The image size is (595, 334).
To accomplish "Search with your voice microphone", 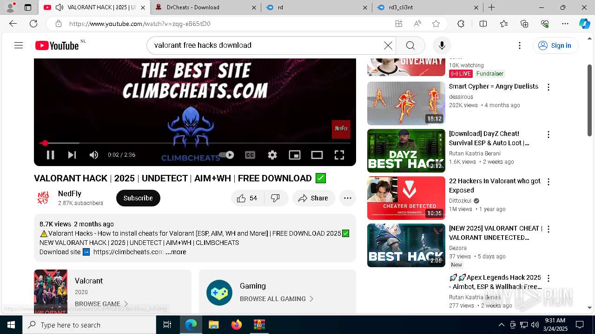I will (x=442, y=45).
